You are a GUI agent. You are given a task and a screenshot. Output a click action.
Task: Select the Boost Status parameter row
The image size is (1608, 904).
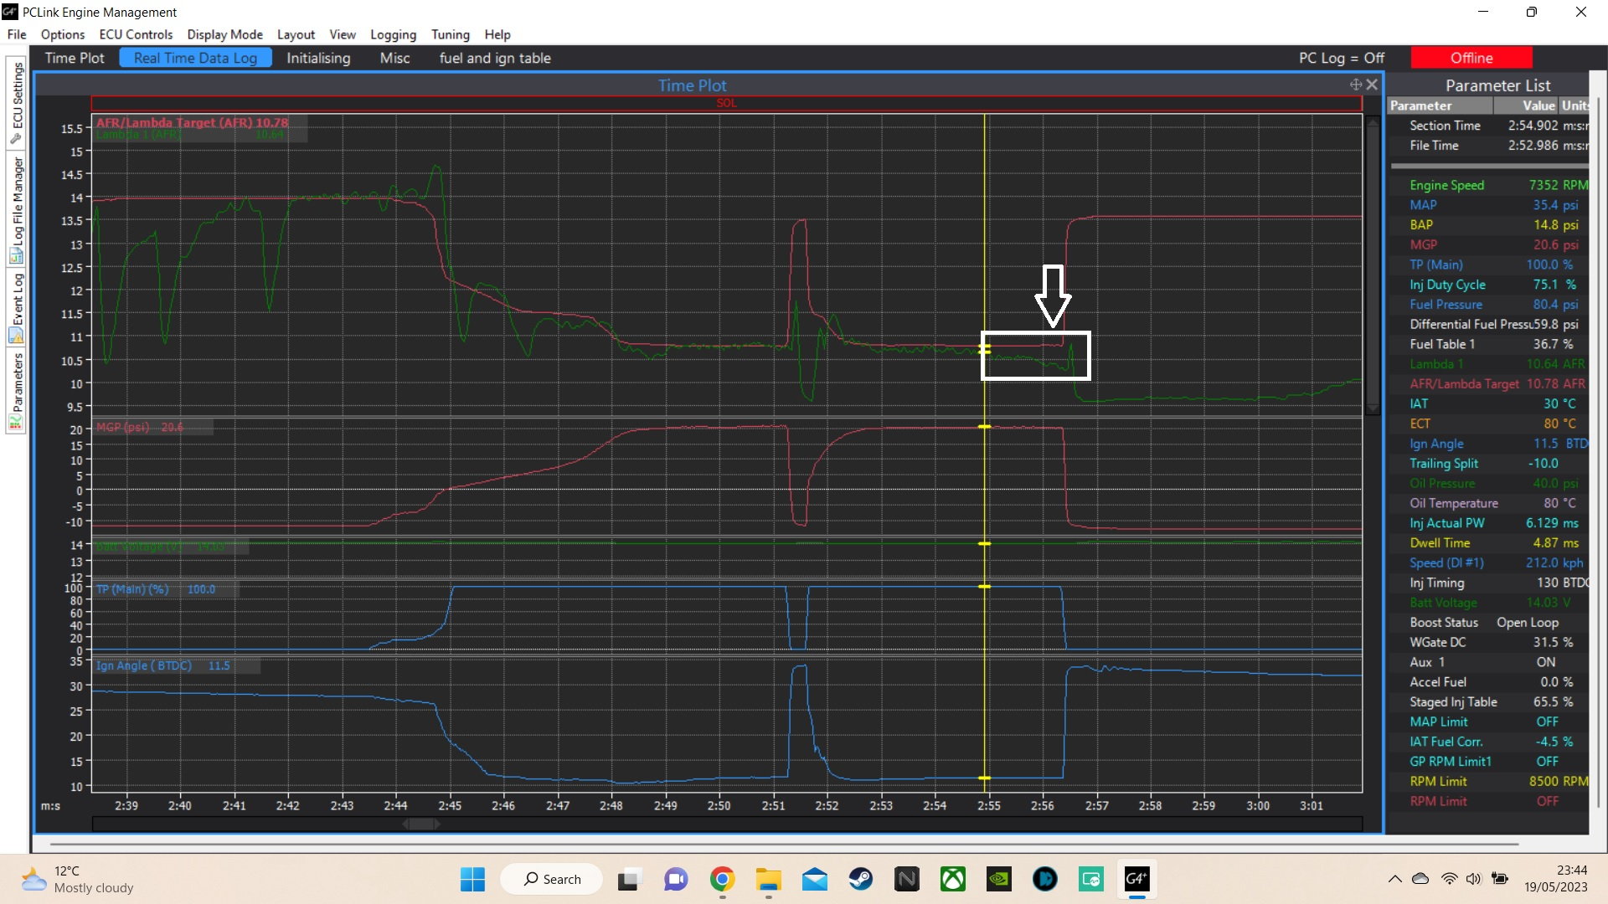pos(1488,623)
